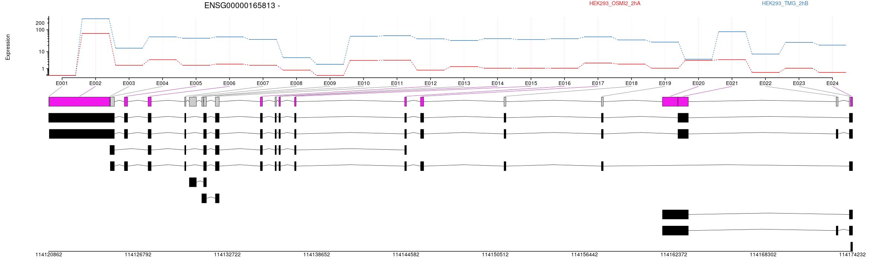The width and height of the screenshot is (893, 260).
Task: Click the exon label E020
Action: click(x=698, y=84)
